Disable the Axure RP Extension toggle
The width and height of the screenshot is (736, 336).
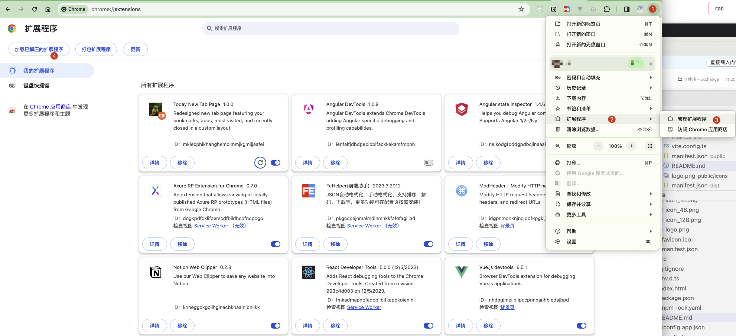[276, 244]
